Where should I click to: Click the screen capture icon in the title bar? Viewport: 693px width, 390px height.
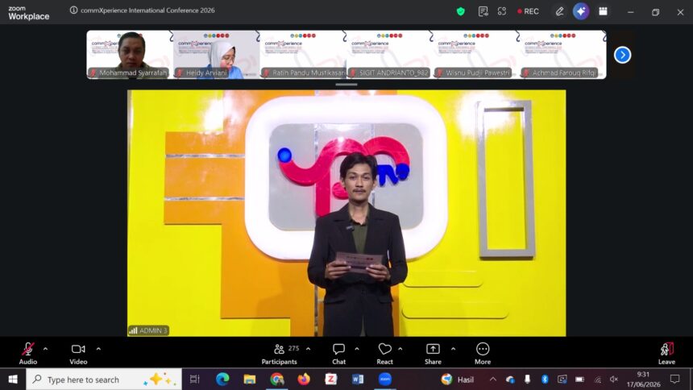(502, 11)
